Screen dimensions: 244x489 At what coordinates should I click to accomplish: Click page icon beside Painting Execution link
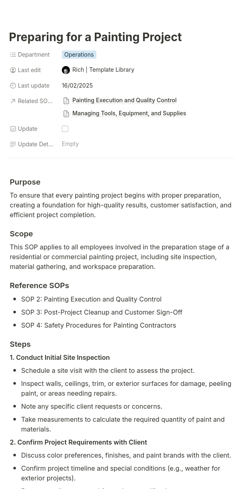coord(66,101)
